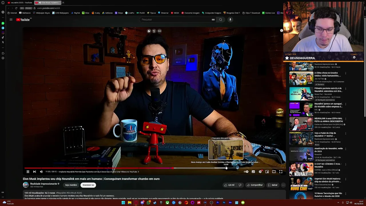366x206 pixels.
Task: Click Seja membro button
Action: point(71,185)
